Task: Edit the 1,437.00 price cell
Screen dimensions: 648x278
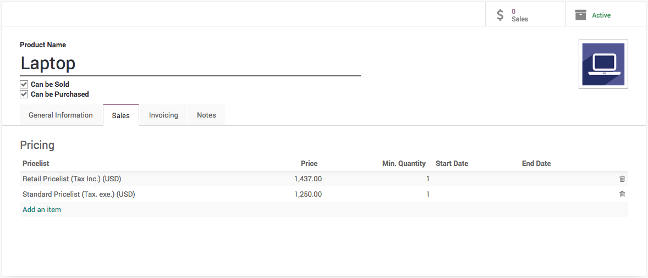Action: pyautogui.click(x=308, y=179)
